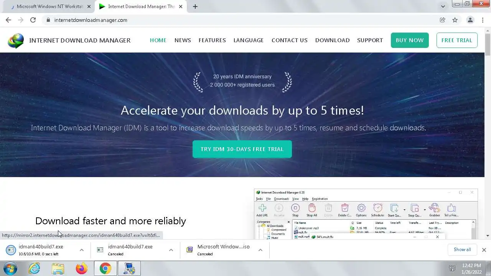Viewport: 491px width, 276px height.
Task: Open the Chrome profile avatar icon
Action: (470, 20)
